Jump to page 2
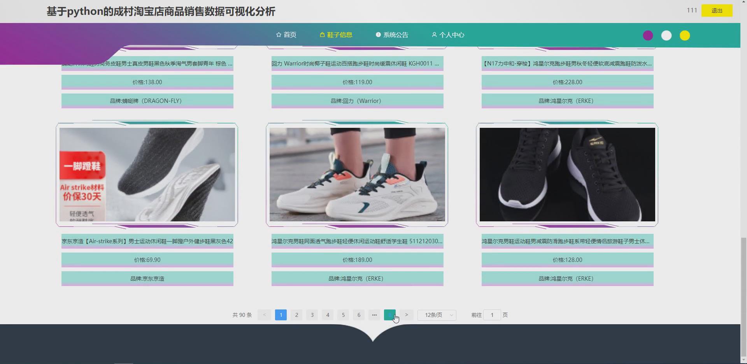 296,315
